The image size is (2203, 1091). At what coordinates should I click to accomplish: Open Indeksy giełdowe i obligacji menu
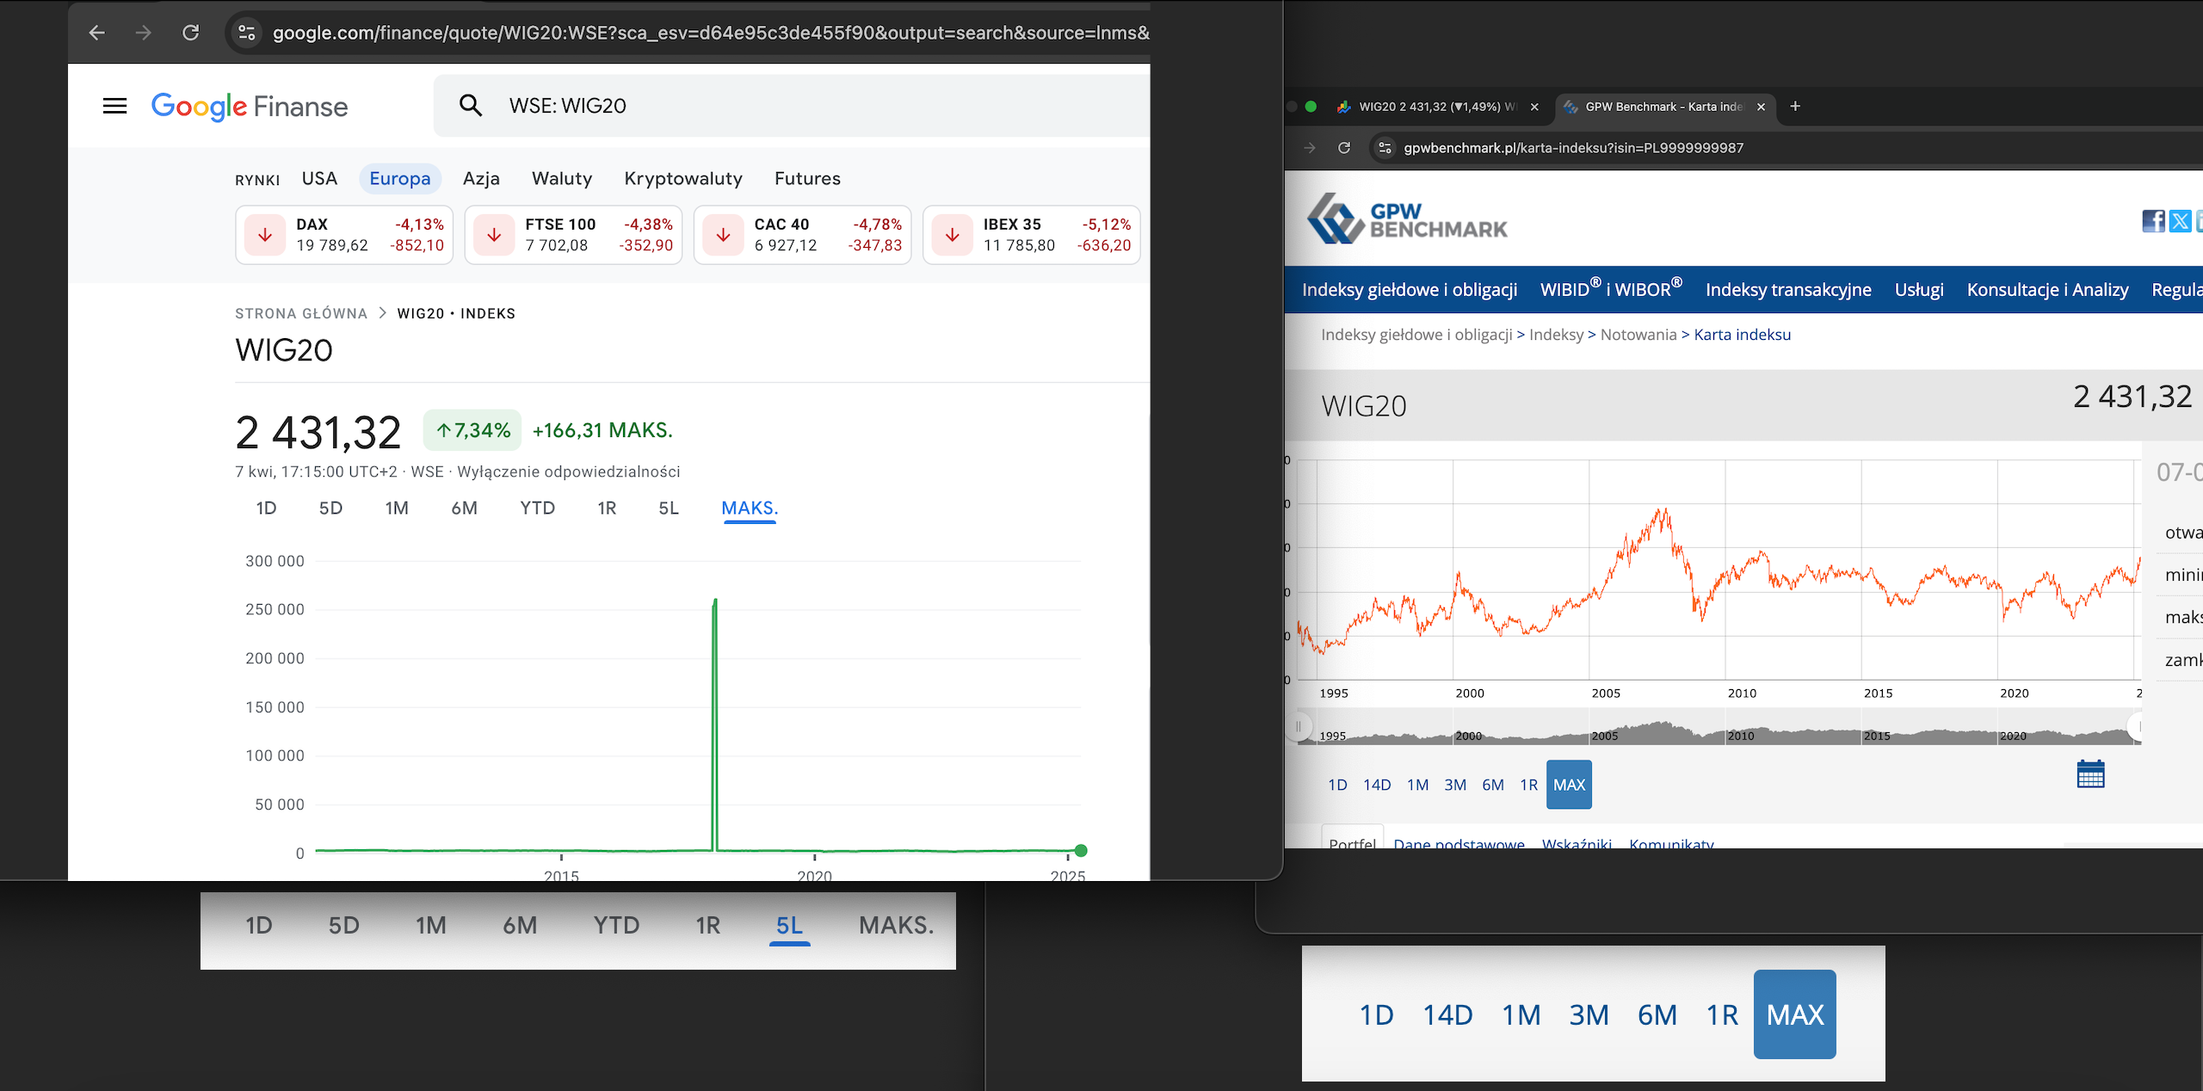pos(1409,290)
